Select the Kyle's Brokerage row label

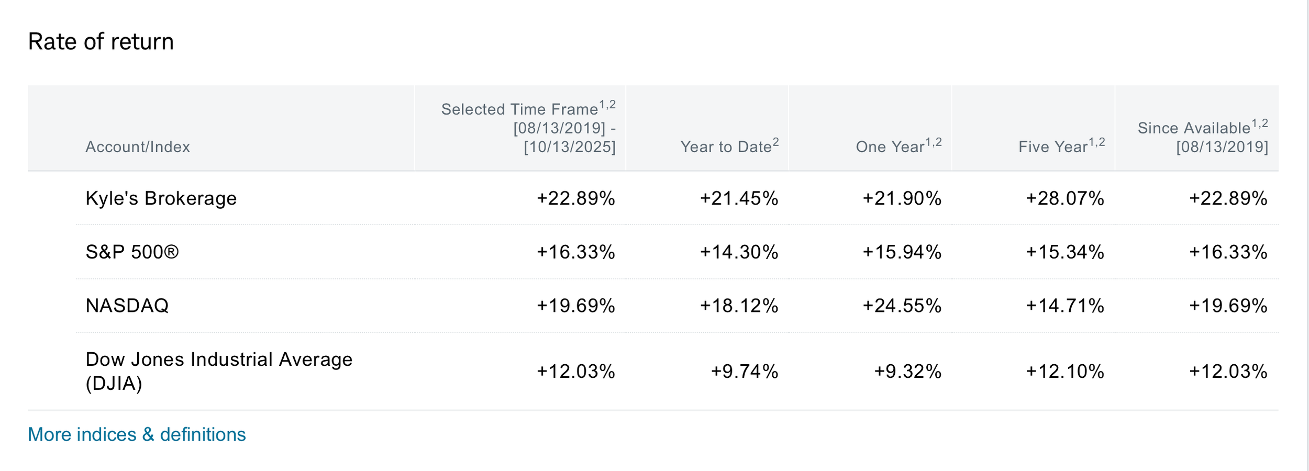[x=161, y=198]
